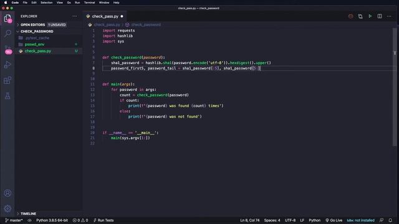The width and height of the screenshot is (399, 224).
Task: Click kite: not installed status item
Action: (x=360, y=220)
